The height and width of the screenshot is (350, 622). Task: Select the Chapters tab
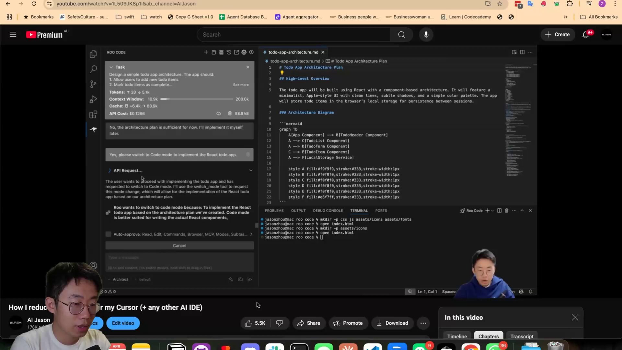(489, 336)
